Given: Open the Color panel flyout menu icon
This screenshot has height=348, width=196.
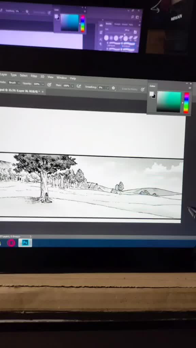Looking at the screenshot, I should (191, 88).
